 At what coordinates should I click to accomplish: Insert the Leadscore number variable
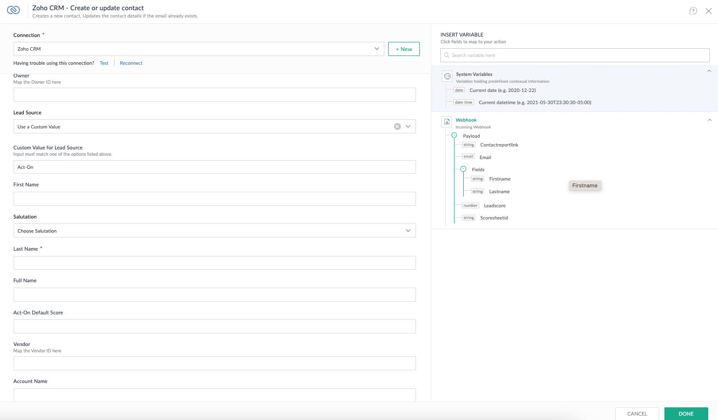coord(494,206)
